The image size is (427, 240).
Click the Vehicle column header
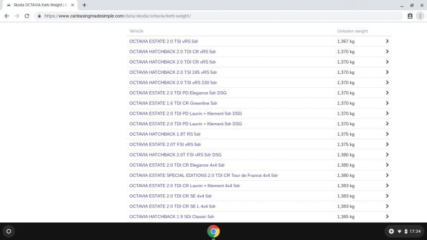136,31
